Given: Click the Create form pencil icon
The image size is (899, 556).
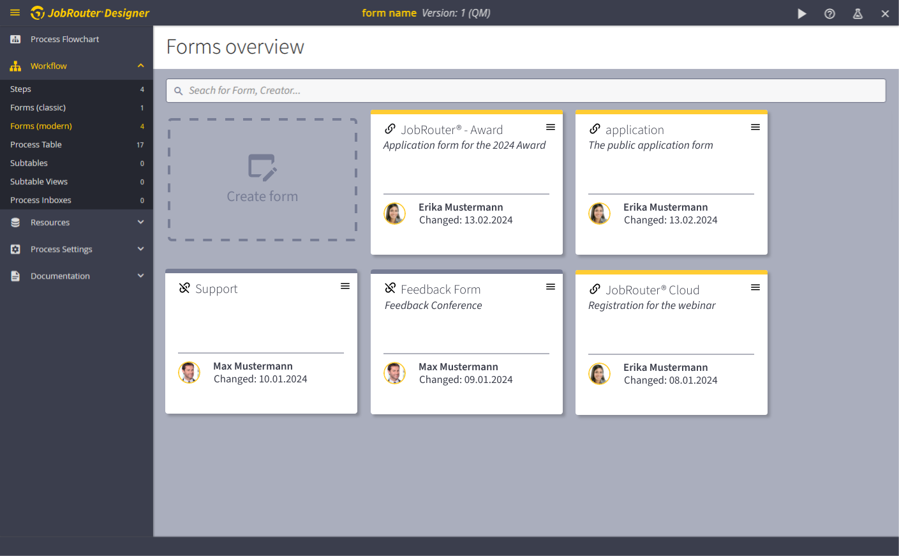Looking at the screenshot, I should (x=262, y=168).
